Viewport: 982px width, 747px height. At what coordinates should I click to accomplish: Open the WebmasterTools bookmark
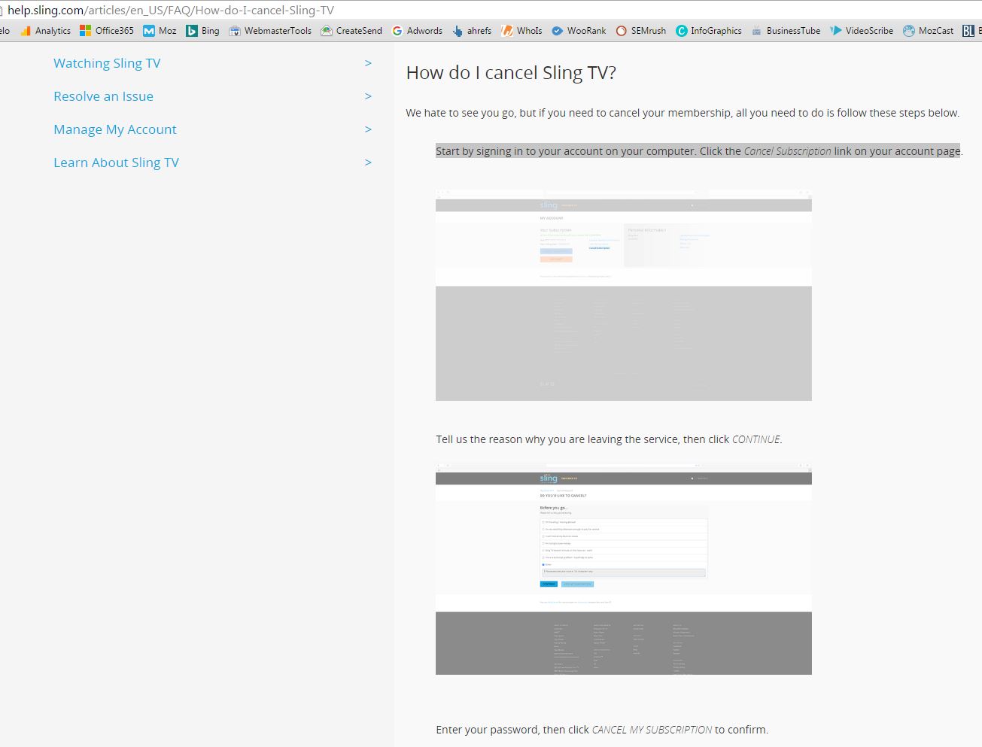pos(270,31)
